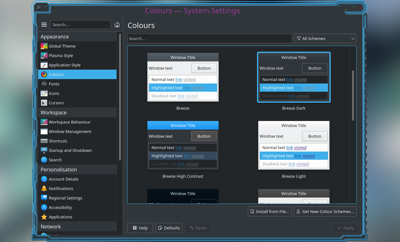
Task: Click the Search magnifier icon in sidebar list
Action: pyautogui.click(x=44, y=160)
